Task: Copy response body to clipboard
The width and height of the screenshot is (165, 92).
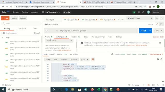Action: (158, 59)
